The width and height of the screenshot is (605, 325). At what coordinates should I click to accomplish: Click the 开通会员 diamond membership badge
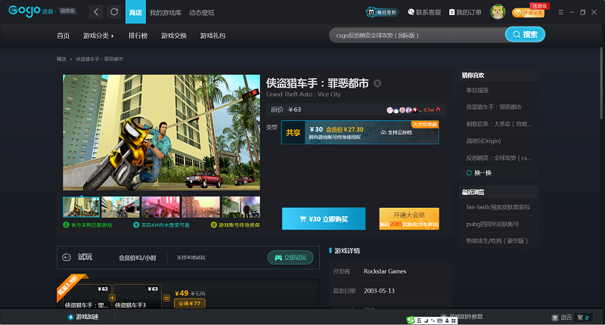click(528, 13)
